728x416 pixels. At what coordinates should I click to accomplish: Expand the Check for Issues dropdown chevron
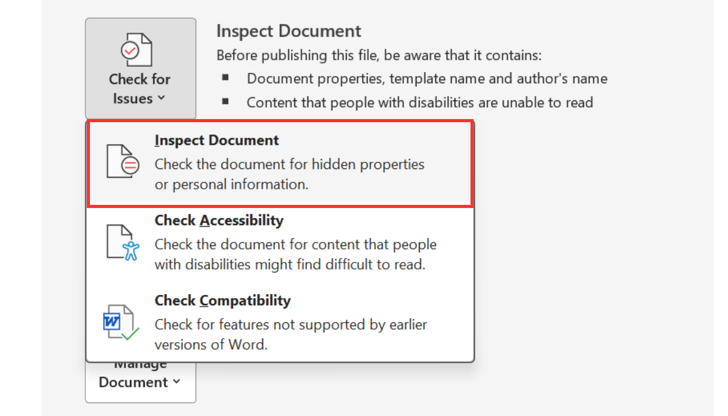pos(161,98)
